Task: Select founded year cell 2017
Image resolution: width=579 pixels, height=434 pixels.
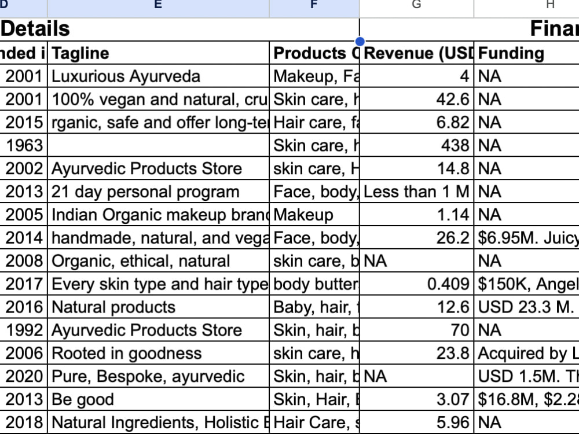Action: coord(24,284)
